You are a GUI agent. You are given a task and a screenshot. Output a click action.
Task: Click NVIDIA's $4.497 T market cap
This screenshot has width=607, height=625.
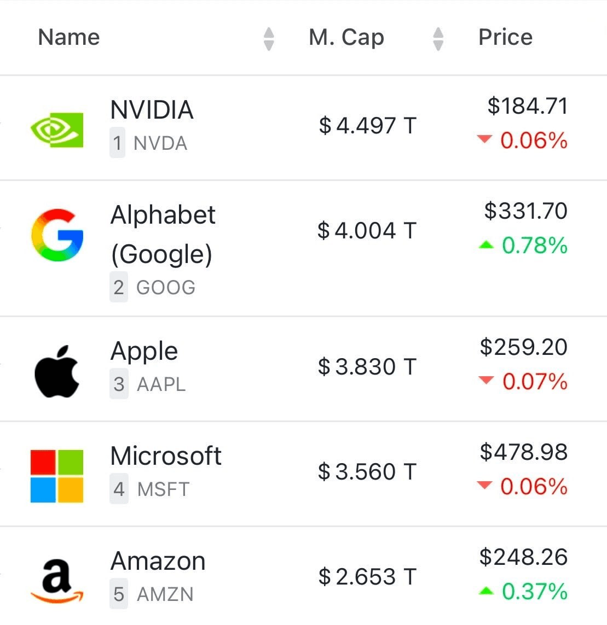click(367, 126)
